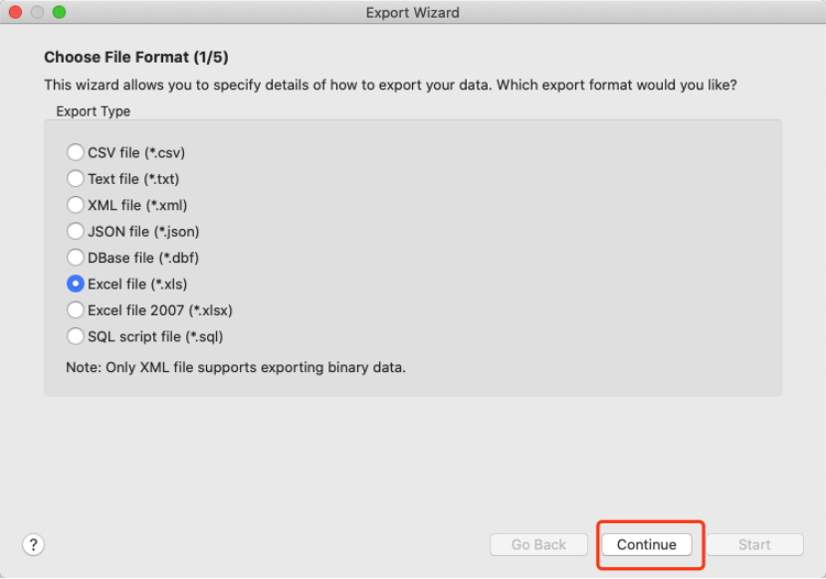Pick the JSON file (*.json) radio button
This screenshot has width=826, height=579.
point(76,232)
